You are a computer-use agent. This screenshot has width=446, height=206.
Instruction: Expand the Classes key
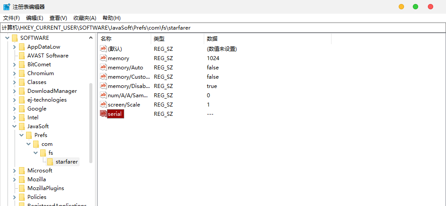(14, 82)
